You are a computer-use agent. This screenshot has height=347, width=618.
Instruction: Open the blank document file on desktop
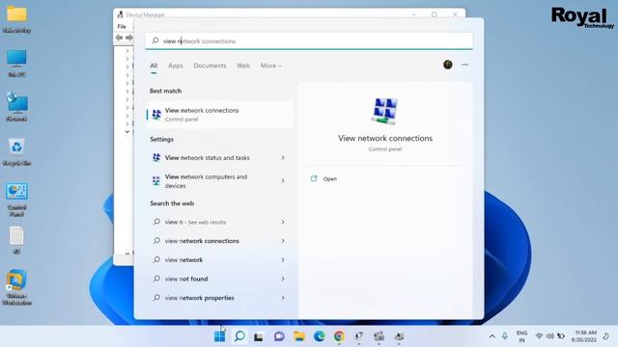click(x=16, y=240)
